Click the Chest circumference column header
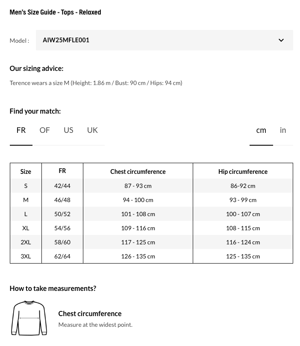Image resolution: width=300 pixels, height=346 pixels. (x=138, y=172)
